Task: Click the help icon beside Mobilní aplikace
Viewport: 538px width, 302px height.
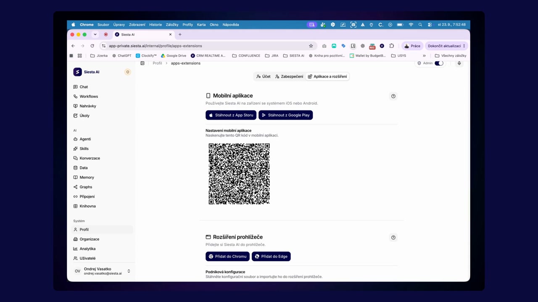Action: click(x=393, y=96)
